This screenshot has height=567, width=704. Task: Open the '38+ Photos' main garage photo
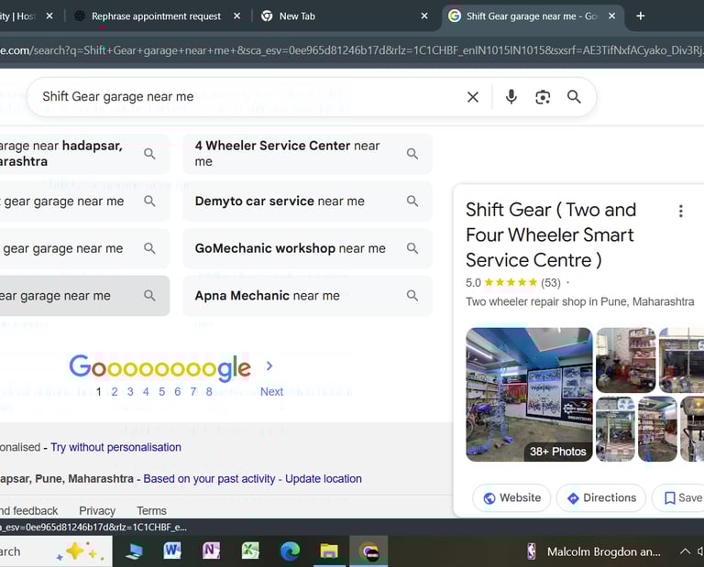click(529, 394)
